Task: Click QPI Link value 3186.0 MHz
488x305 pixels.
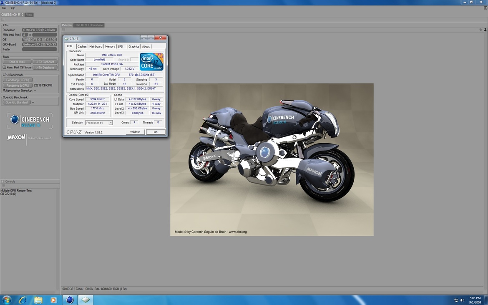Action: point(98,113)
